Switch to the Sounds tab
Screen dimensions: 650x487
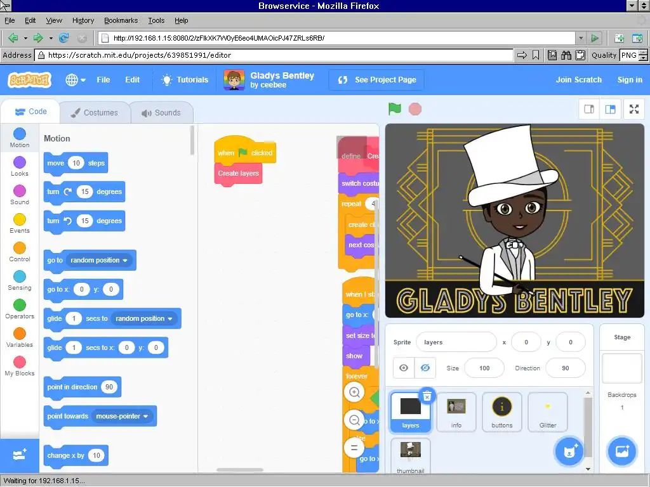[162, 113]
